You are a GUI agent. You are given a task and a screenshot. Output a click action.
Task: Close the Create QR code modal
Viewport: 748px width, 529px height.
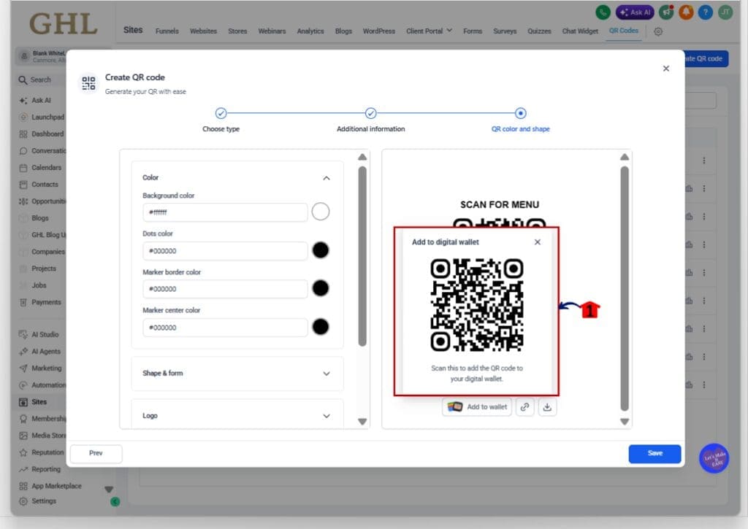[x=666, y=69]
